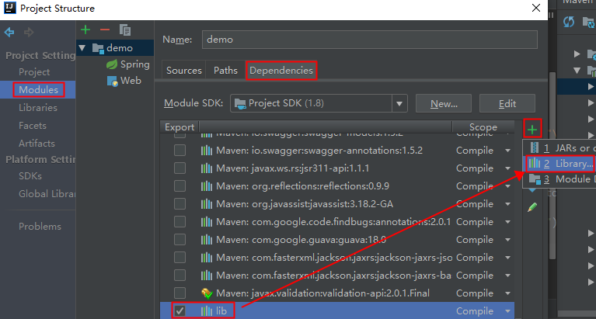The width and height of the screenshot is (596, 319).
Task: Open Scope dropdown for jsr311-api row
Action: (x=508, y=168)
